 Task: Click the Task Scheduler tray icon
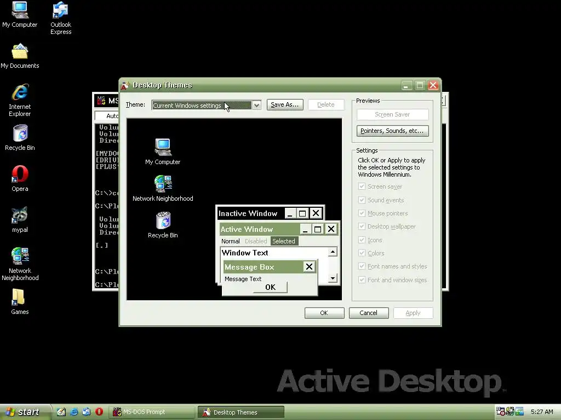500,411
